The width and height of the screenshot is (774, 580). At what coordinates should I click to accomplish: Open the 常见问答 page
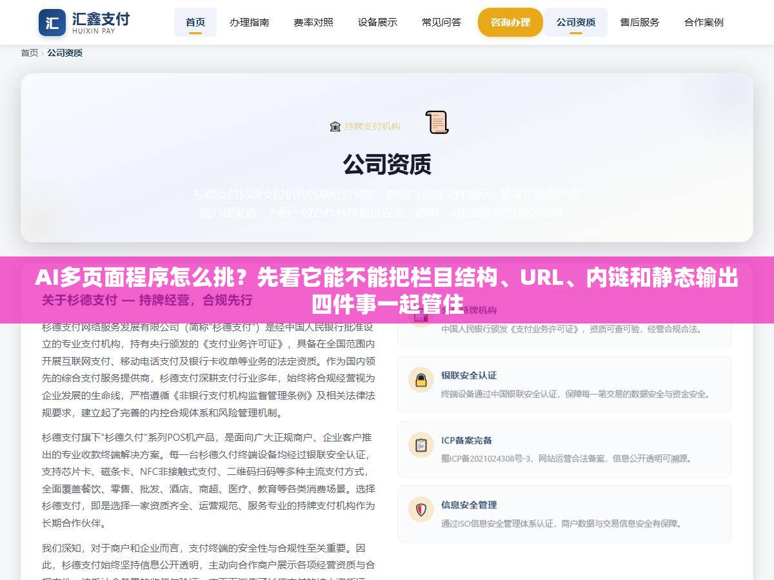[x=441, y=22]
